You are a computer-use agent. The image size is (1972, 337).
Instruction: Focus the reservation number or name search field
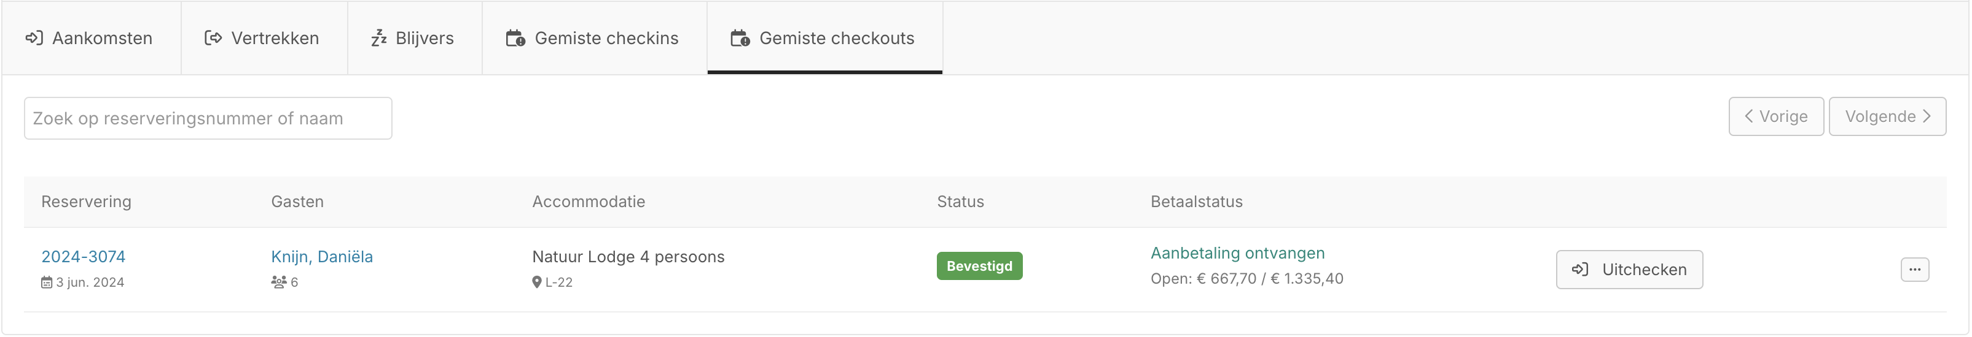208,118
